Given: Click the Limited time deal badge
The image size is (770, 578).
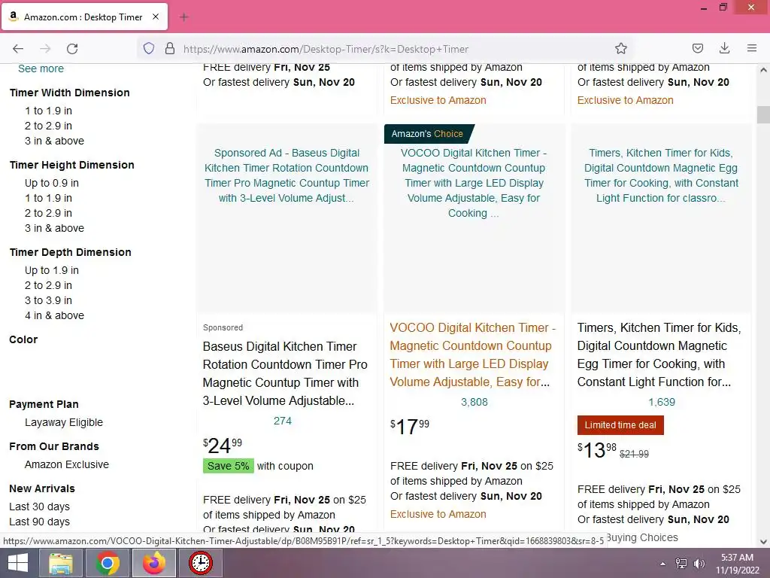Looking at the screenshot, I should tap(620, 425).
